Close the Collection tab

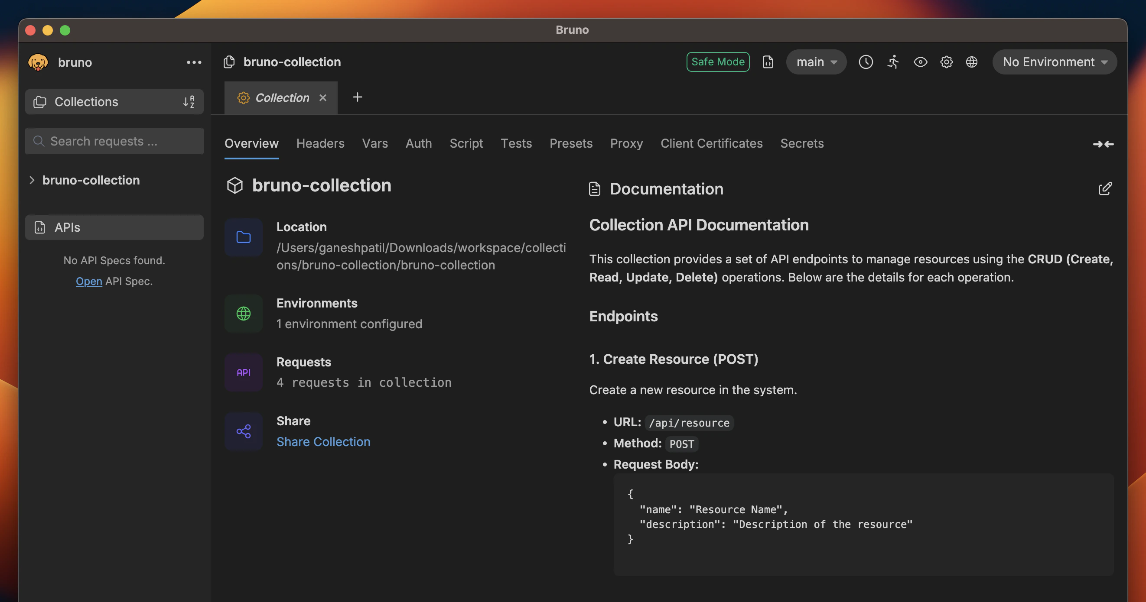point(323,98)
